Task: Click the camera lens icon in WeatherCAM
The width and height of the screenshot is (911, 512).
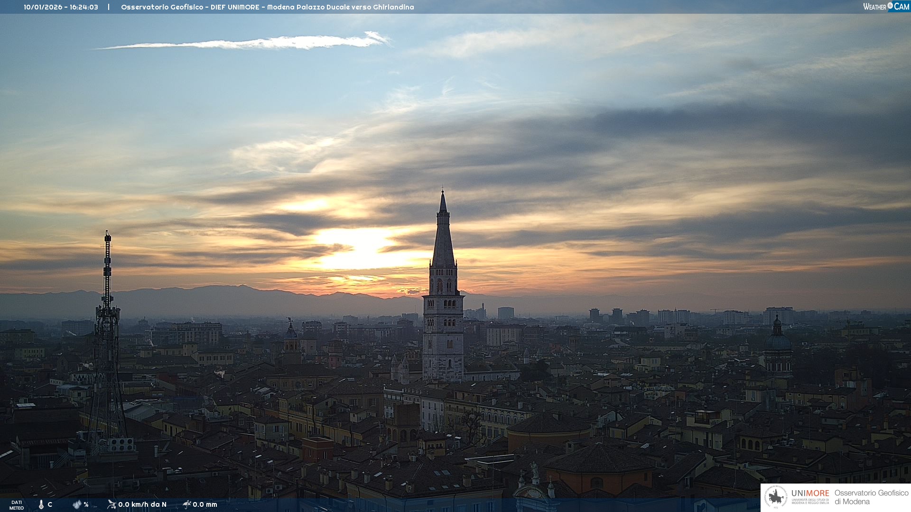Action: [890, 6]
